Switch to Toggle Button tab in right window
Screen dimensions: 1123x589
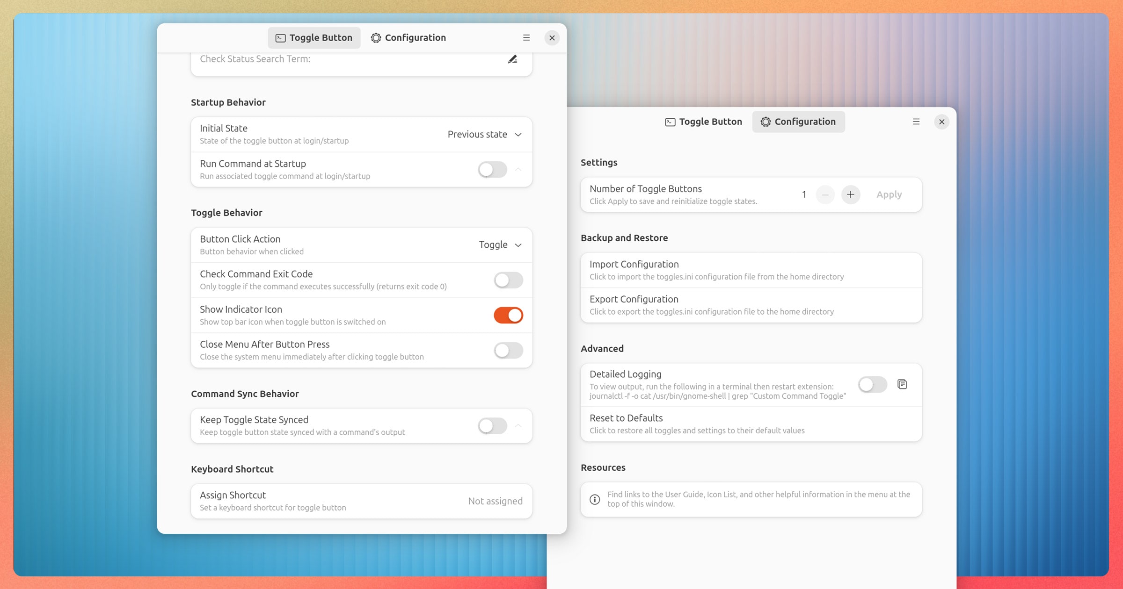point(703,122)
